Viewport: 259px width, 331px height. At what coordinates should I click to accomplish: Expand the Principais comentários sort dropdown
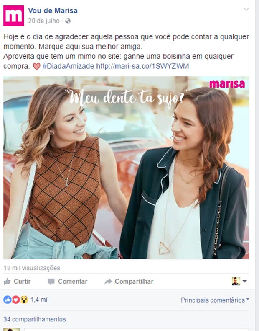click(215, 300)
